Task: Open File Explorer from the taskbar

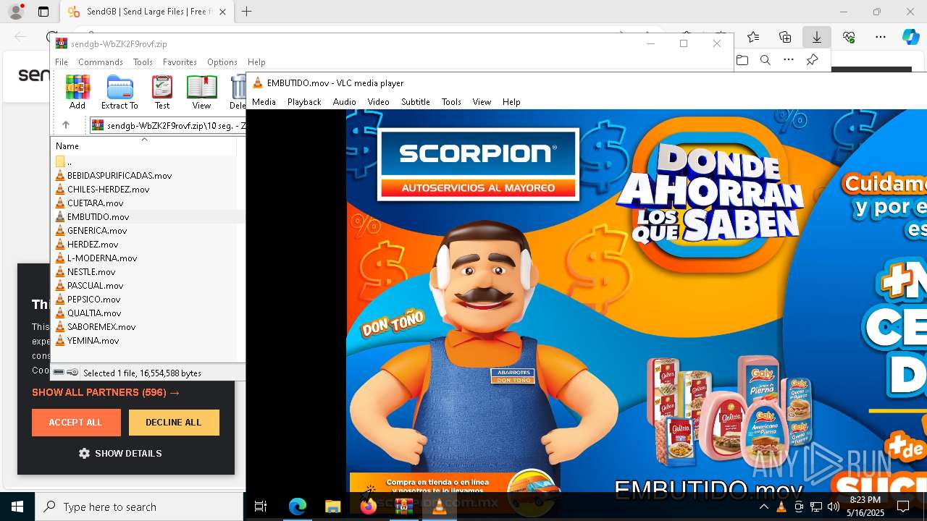Action: tap(332, 507)
